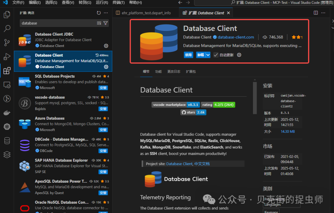Click the GitHub stars 2.6k badge
The width and height of the screenshot is (334, 213).
pyautogui.click(x=193, y=112)
